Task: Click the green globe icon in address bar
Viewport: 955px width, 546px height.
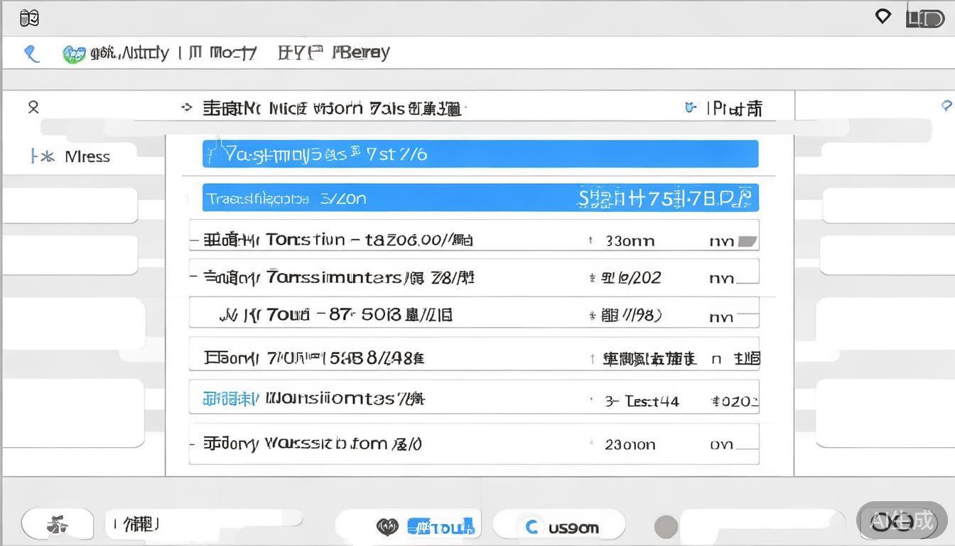Action: [x=73, y=54]
